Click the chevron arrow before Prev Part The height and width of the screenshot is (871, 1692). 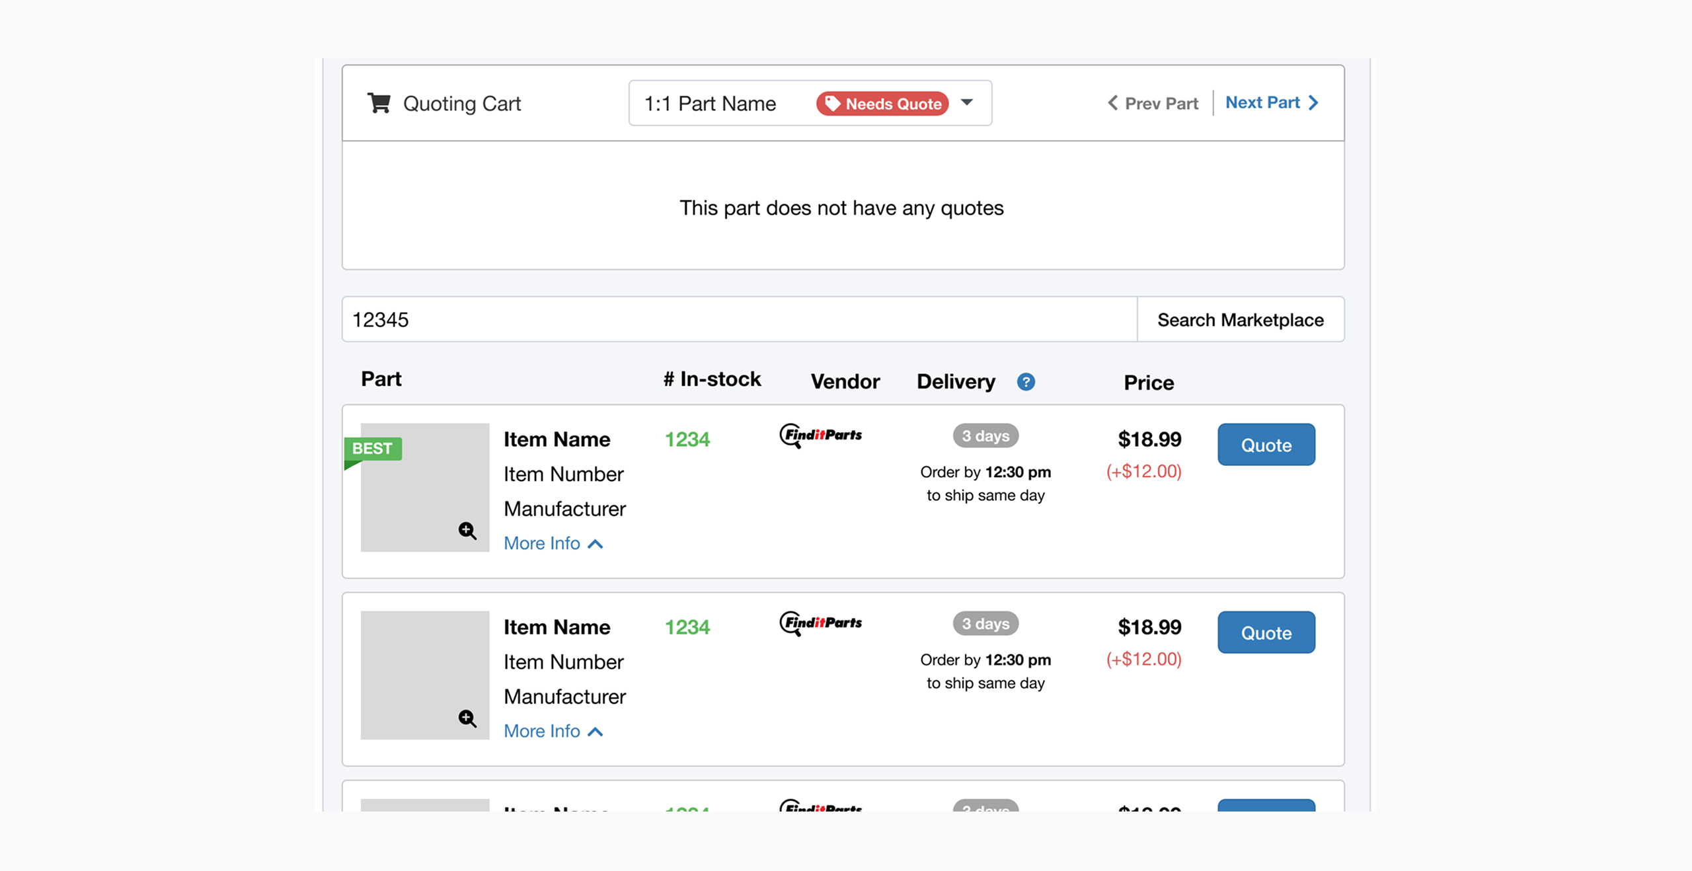(1112, 103)
